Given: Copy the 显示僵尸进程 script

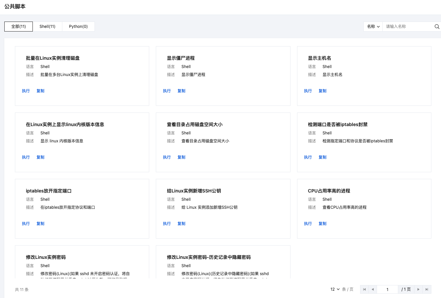Looking at the screenshot, I should (x=181, y=91).
